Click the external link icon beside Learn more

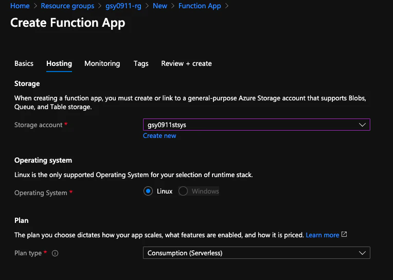pos(344,234)
